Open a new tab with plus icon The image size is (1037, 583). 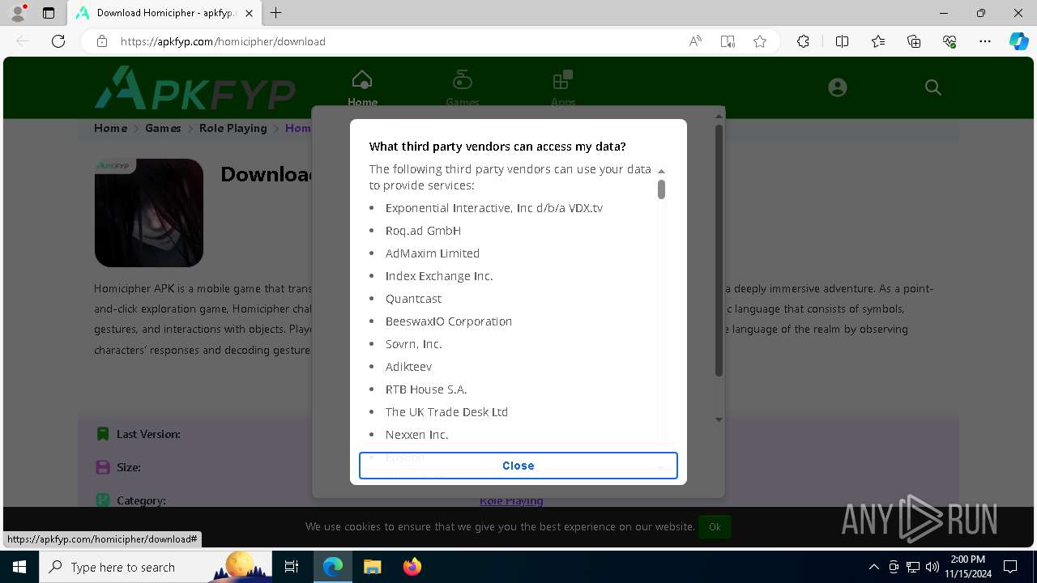[276, 13]
